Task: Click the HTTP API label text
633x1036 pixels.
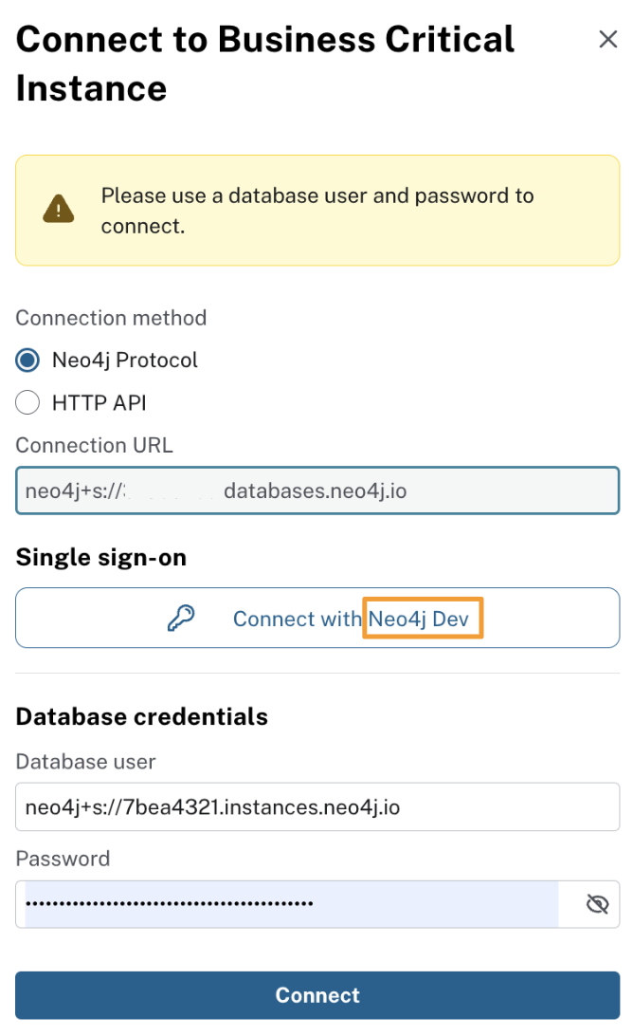Action: [99, 402]
